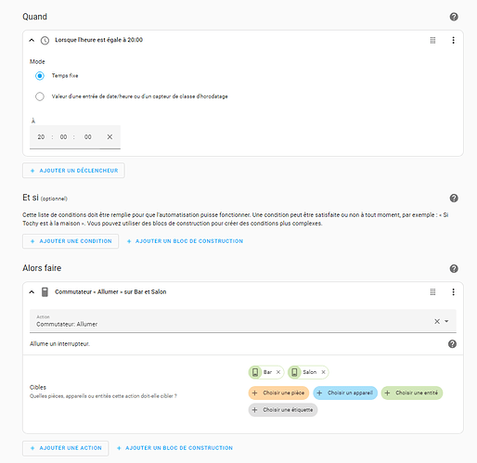Grab the drag handle of Commutateur action

pos(432,292)
